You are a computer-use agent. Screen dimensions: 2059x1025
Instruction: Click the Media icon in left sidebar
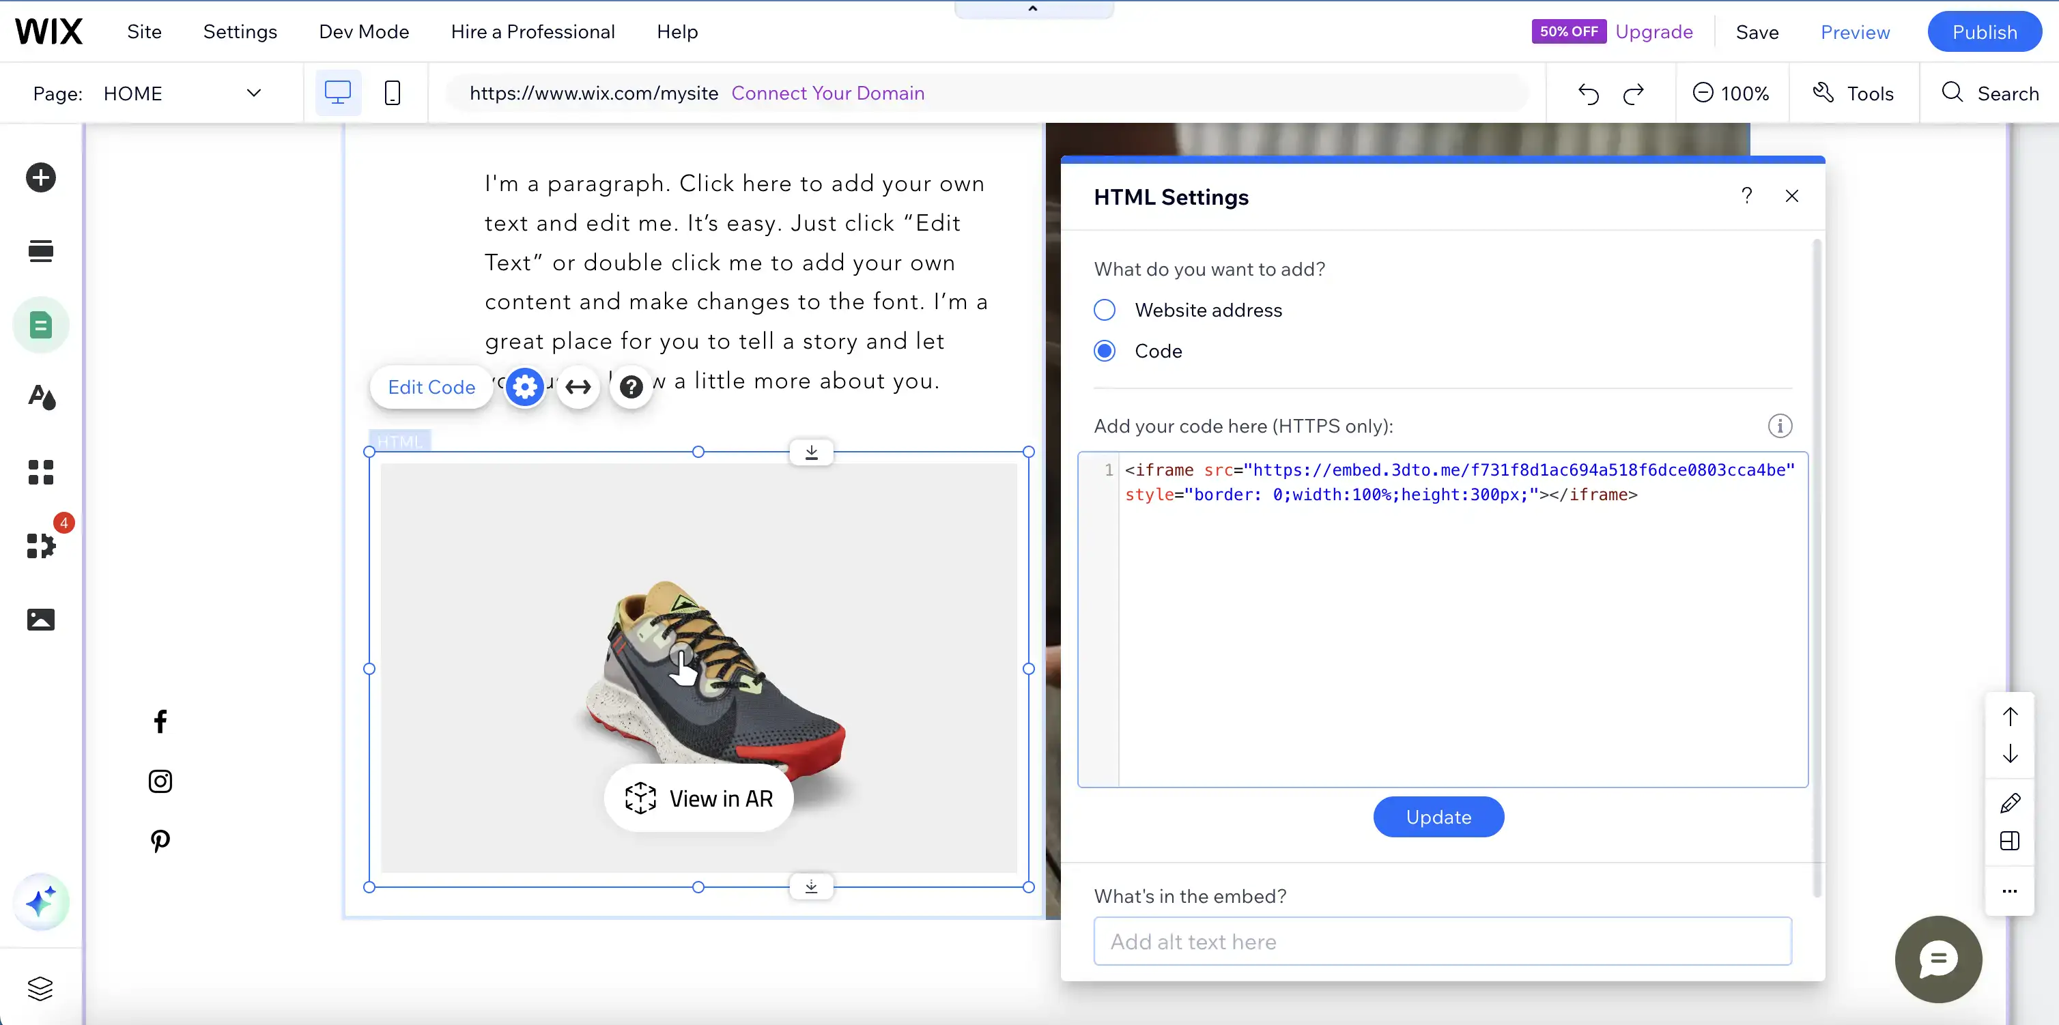click(x=40, y=618)
